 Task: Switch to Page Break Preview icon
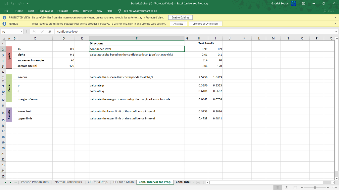[x=295, y=187]
